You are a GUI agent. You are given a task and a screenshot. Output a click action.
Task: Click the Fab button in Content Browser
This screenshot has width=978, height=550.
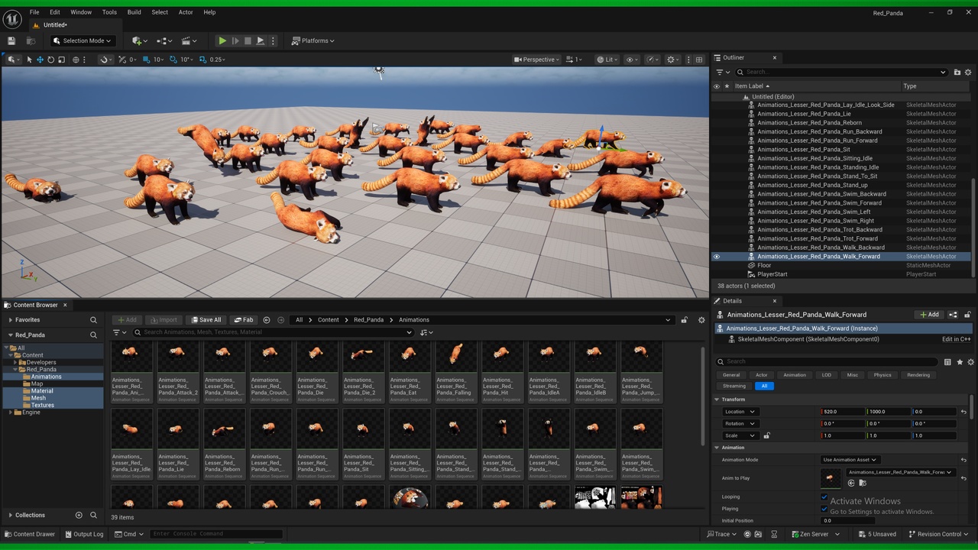tap(244, 320)
